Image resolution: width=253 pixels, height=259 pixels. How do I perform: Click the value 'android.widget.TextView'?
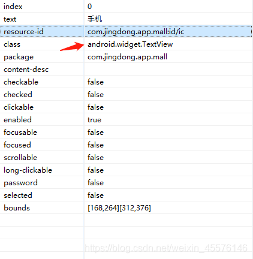point(130,44)
